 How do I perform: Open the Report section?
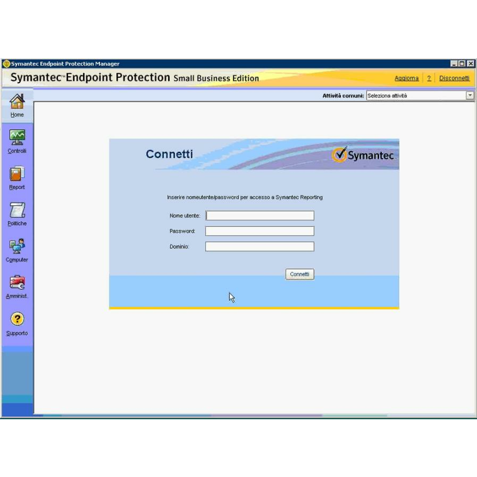click(x=17, y=175)
